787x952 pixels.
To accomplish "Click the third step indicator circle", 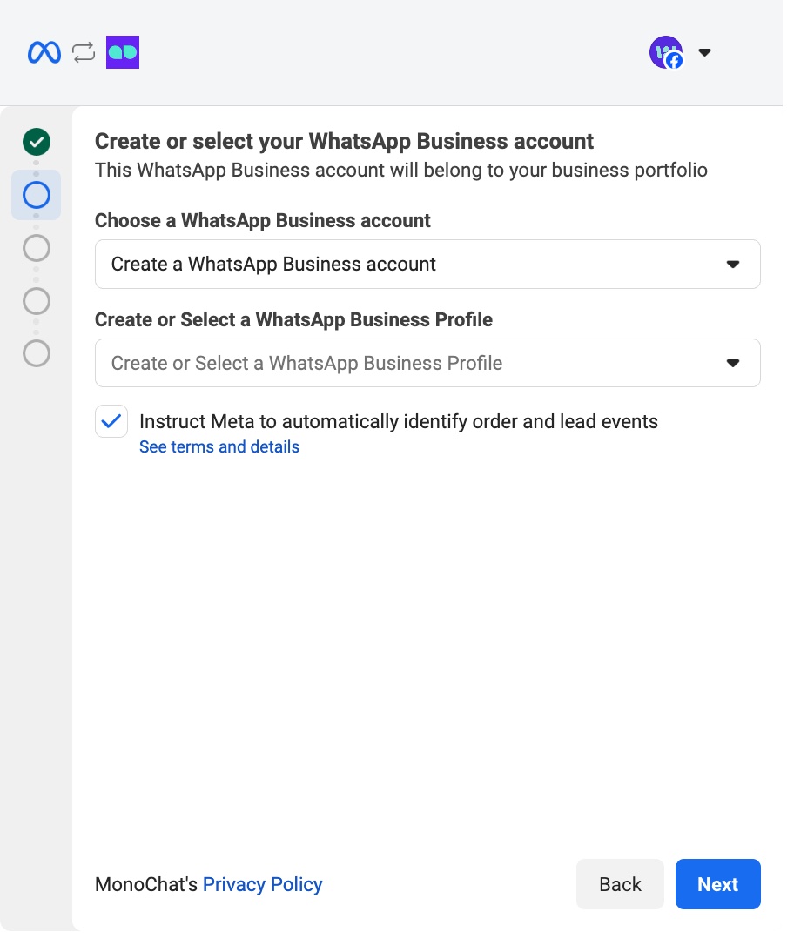I will point(36,248).
